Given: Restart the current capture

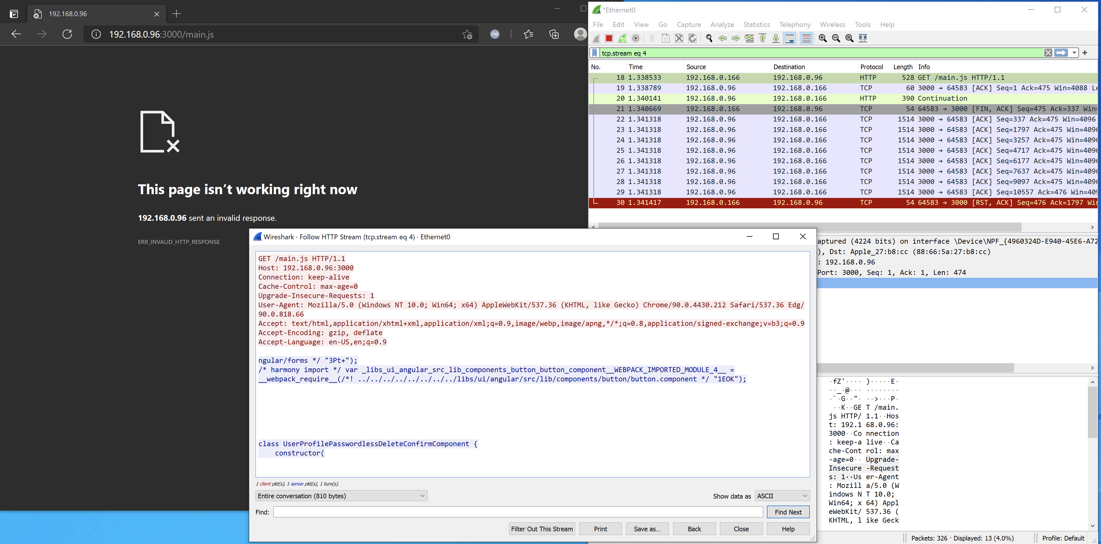Looking at the screenshot, I should (x=622, y=38).
